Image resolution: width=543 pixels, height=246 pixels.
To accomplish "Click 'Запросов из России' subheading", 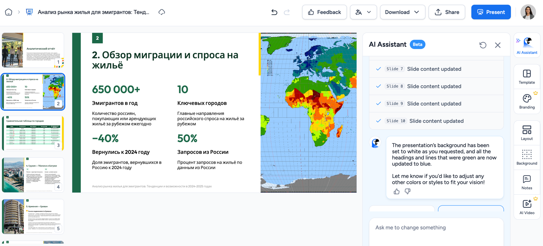I will pyautogui.click(x=203, y=152).
